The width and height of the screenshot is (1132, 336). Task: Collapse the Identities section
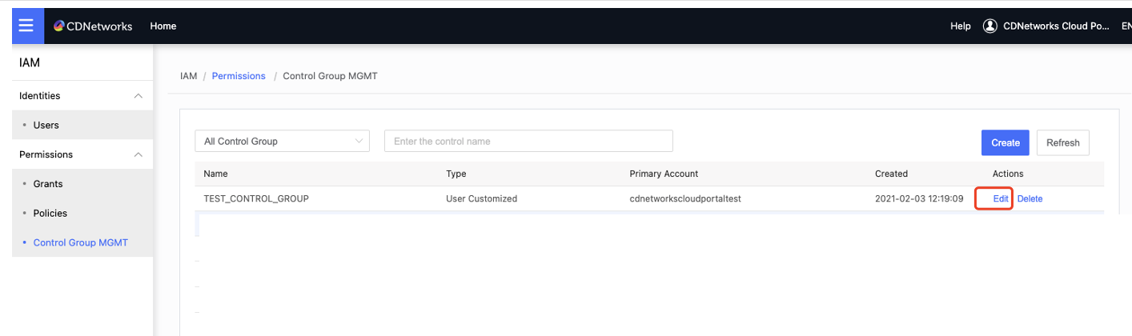point(138,96)
